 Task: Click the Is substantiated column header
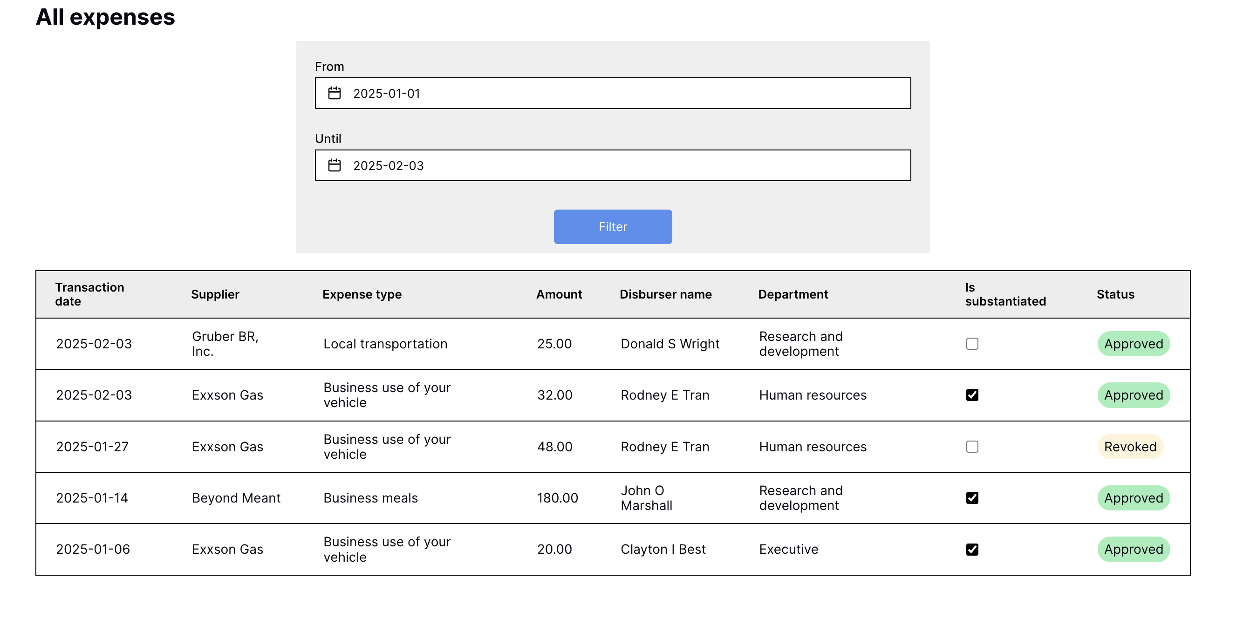click(x=1005, y=294)
